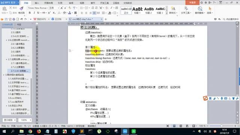Click the Sogou input method S icon
The height and width of the screenshot is (135, 240).
(x=205, y=98)
